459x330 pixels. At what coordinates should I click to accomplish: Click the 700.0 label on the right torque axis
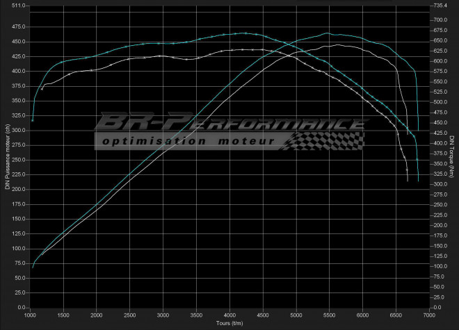click(x=439, y=20)
